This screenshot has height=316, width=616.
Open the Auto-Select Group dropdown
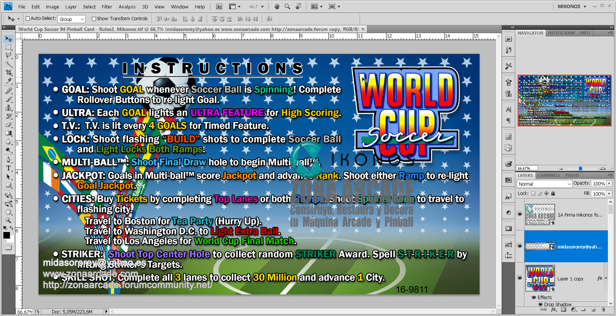click(71, 19)
